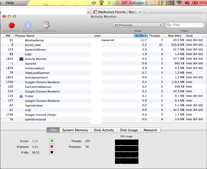The width and height of the screenshot is (207, 169).
Task: Select the Google Chrome Helper process row
Action: pyautogui.click(x=104, y=115)
